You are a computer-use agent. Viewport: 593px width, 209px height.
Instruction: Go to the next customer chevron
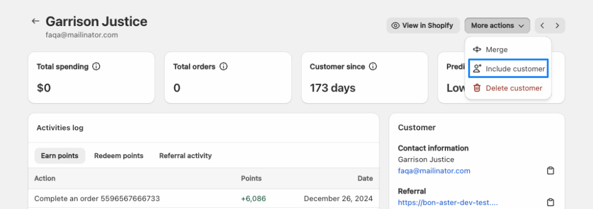(558, 25)
